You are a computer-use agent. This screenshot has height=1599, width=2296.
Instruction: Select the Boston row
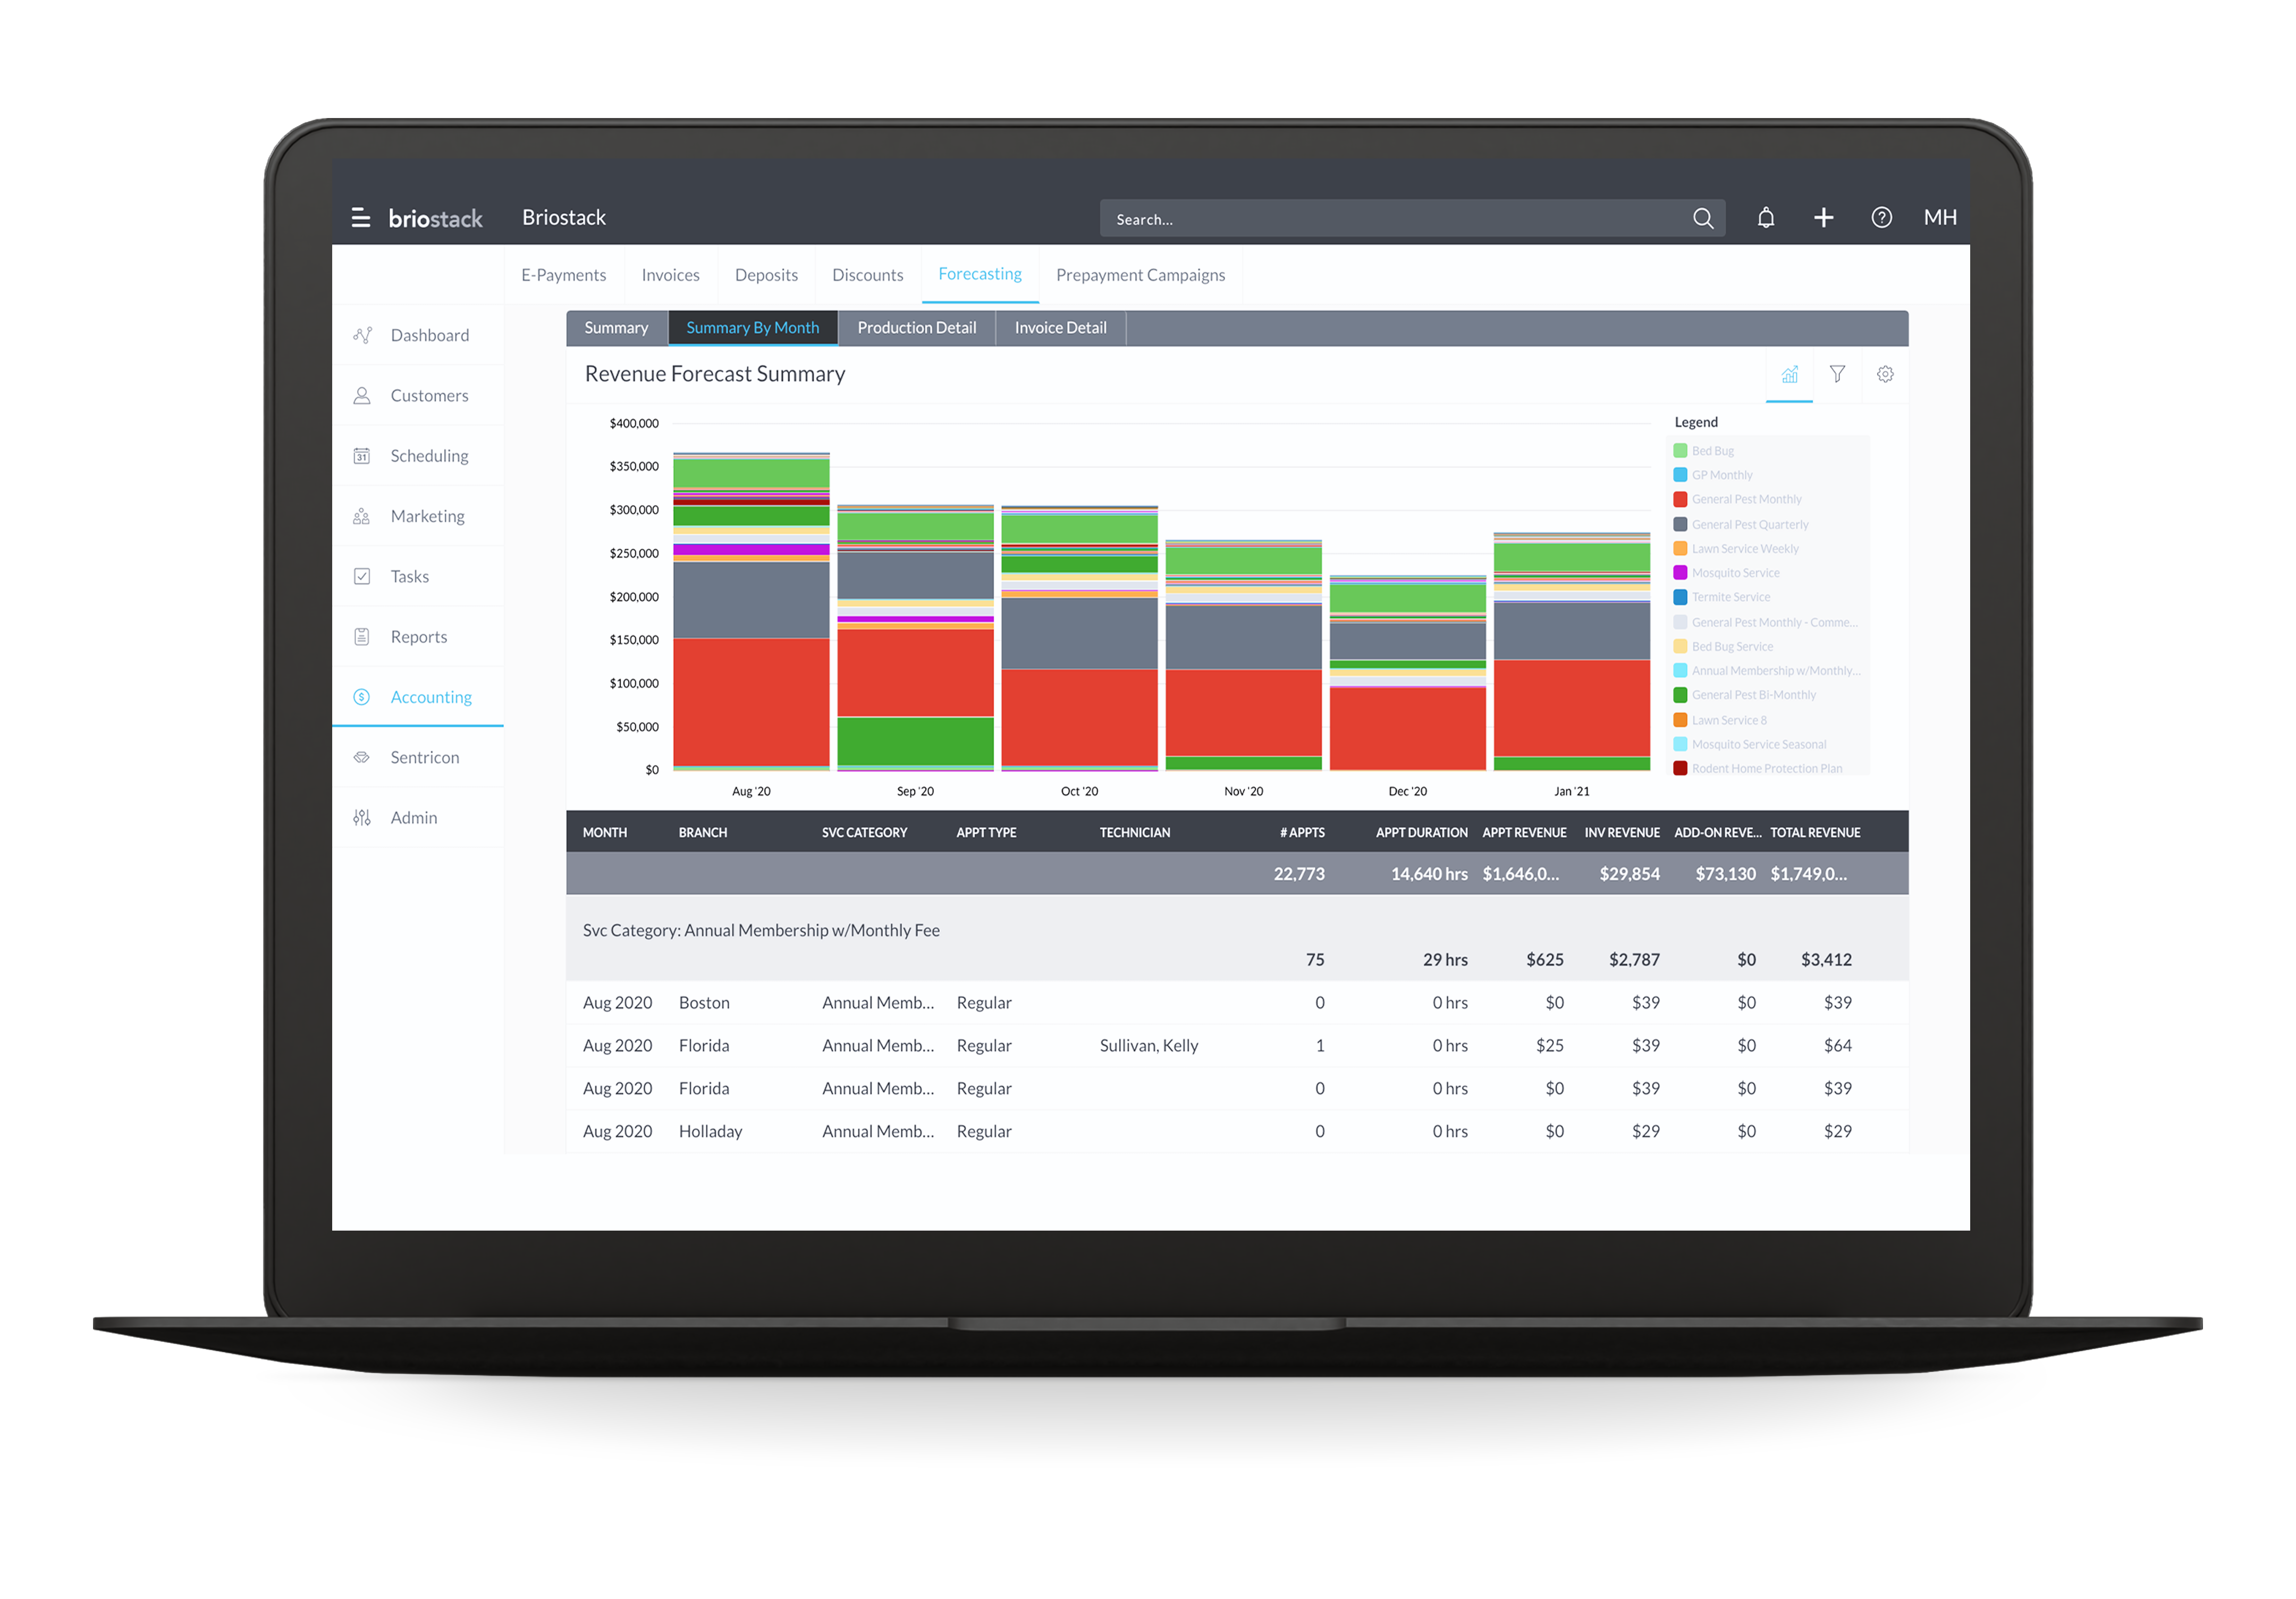click(1237, 1002)
